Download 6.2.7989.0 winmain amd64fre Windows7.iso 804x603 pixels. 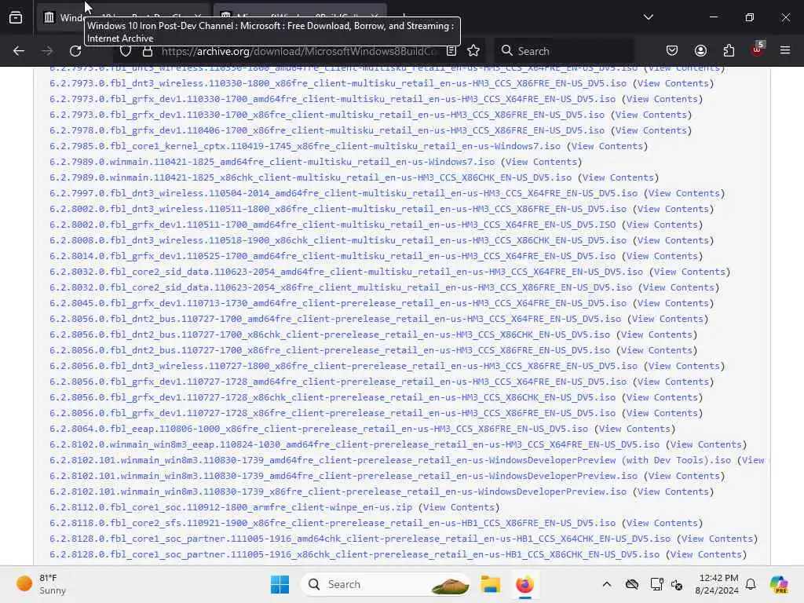pyautogui.click(x=272, y=162)
